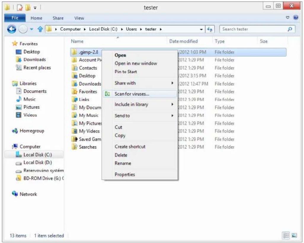The image size is (304, 243).
Task: Sort by Size column header
Action: click(264, 41)
